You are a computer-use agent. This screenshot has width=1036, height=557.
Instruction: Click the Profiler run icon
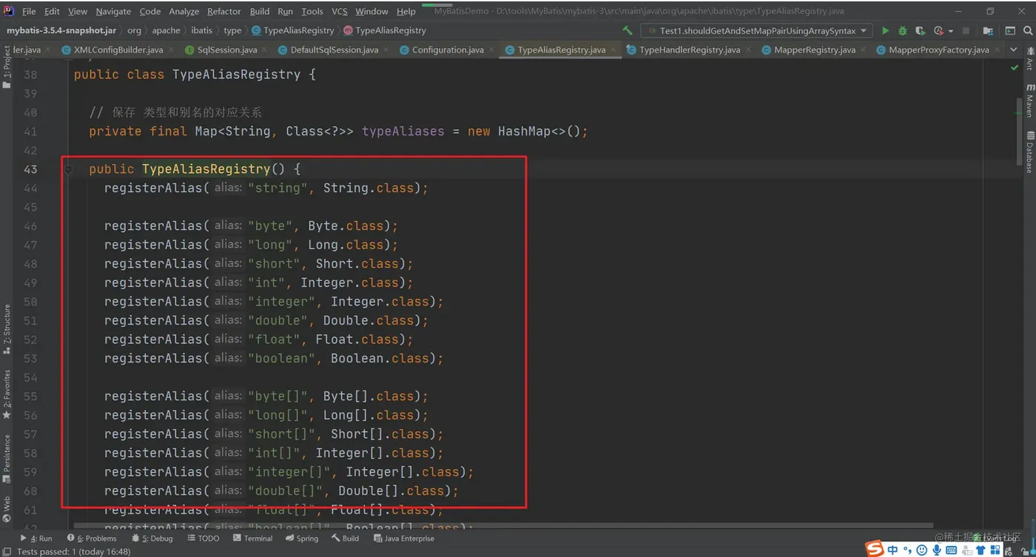tap(938, 30)
